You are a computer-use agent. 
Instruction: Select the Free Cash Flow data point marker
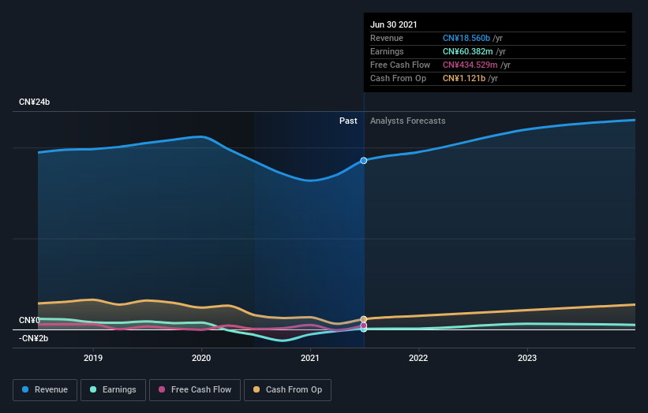pyautogui.click(x=364, y=326)
